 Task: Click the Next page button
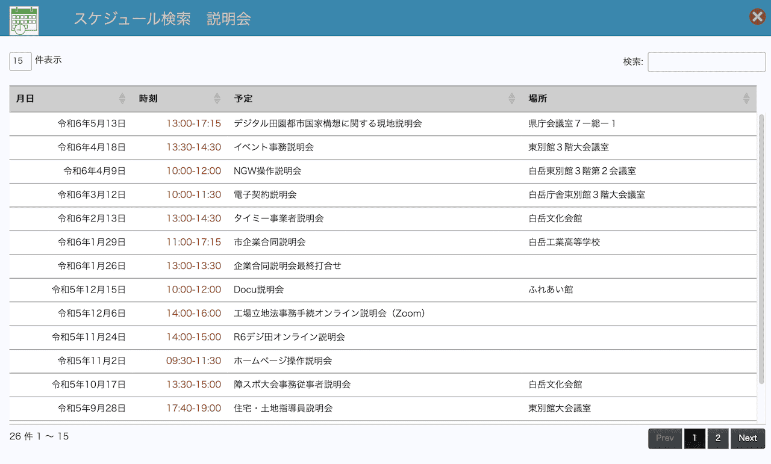point(748,438)
